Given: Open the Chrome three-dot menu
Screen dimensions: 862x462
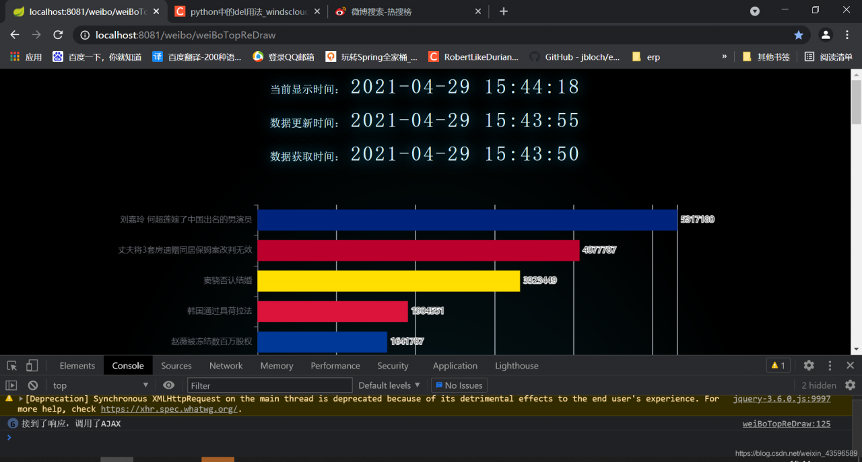Looking at the screenshot, I should point(847,35).
